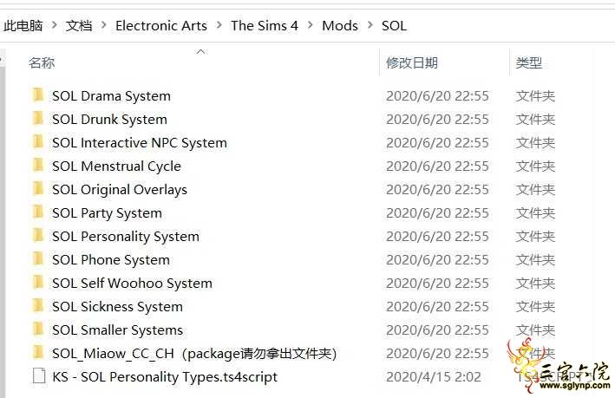Click the SOL_Miaow_CC_CH folder icon
The width and height of the screenshot is (615, 398).
point(37,353)
